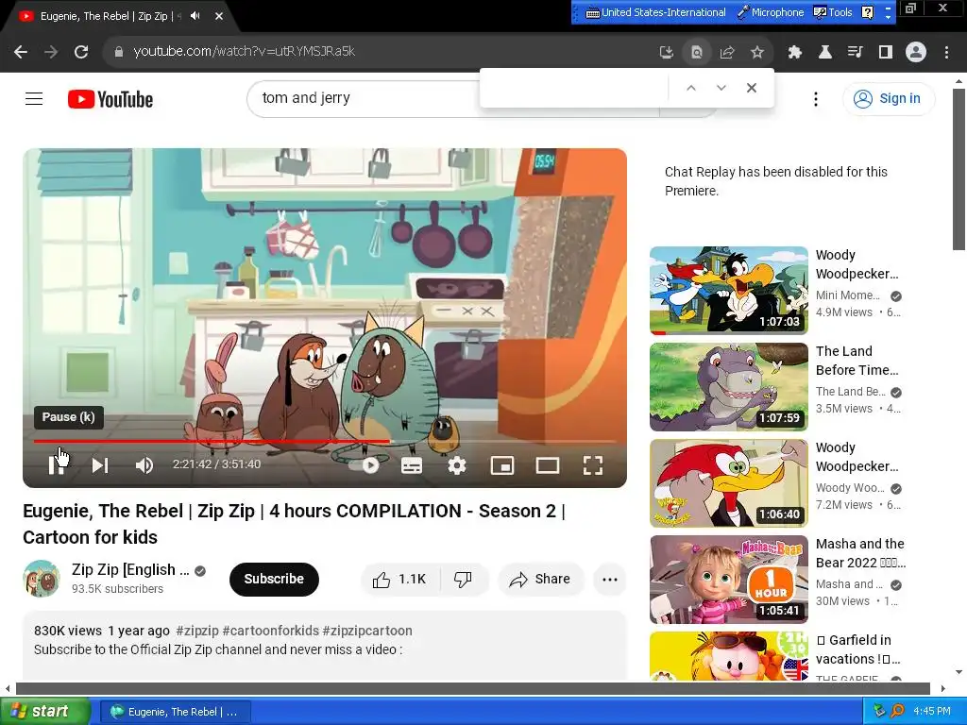
Task: Open the 'Zip Zip [English ...' channel name link
Action: [130, 569]
